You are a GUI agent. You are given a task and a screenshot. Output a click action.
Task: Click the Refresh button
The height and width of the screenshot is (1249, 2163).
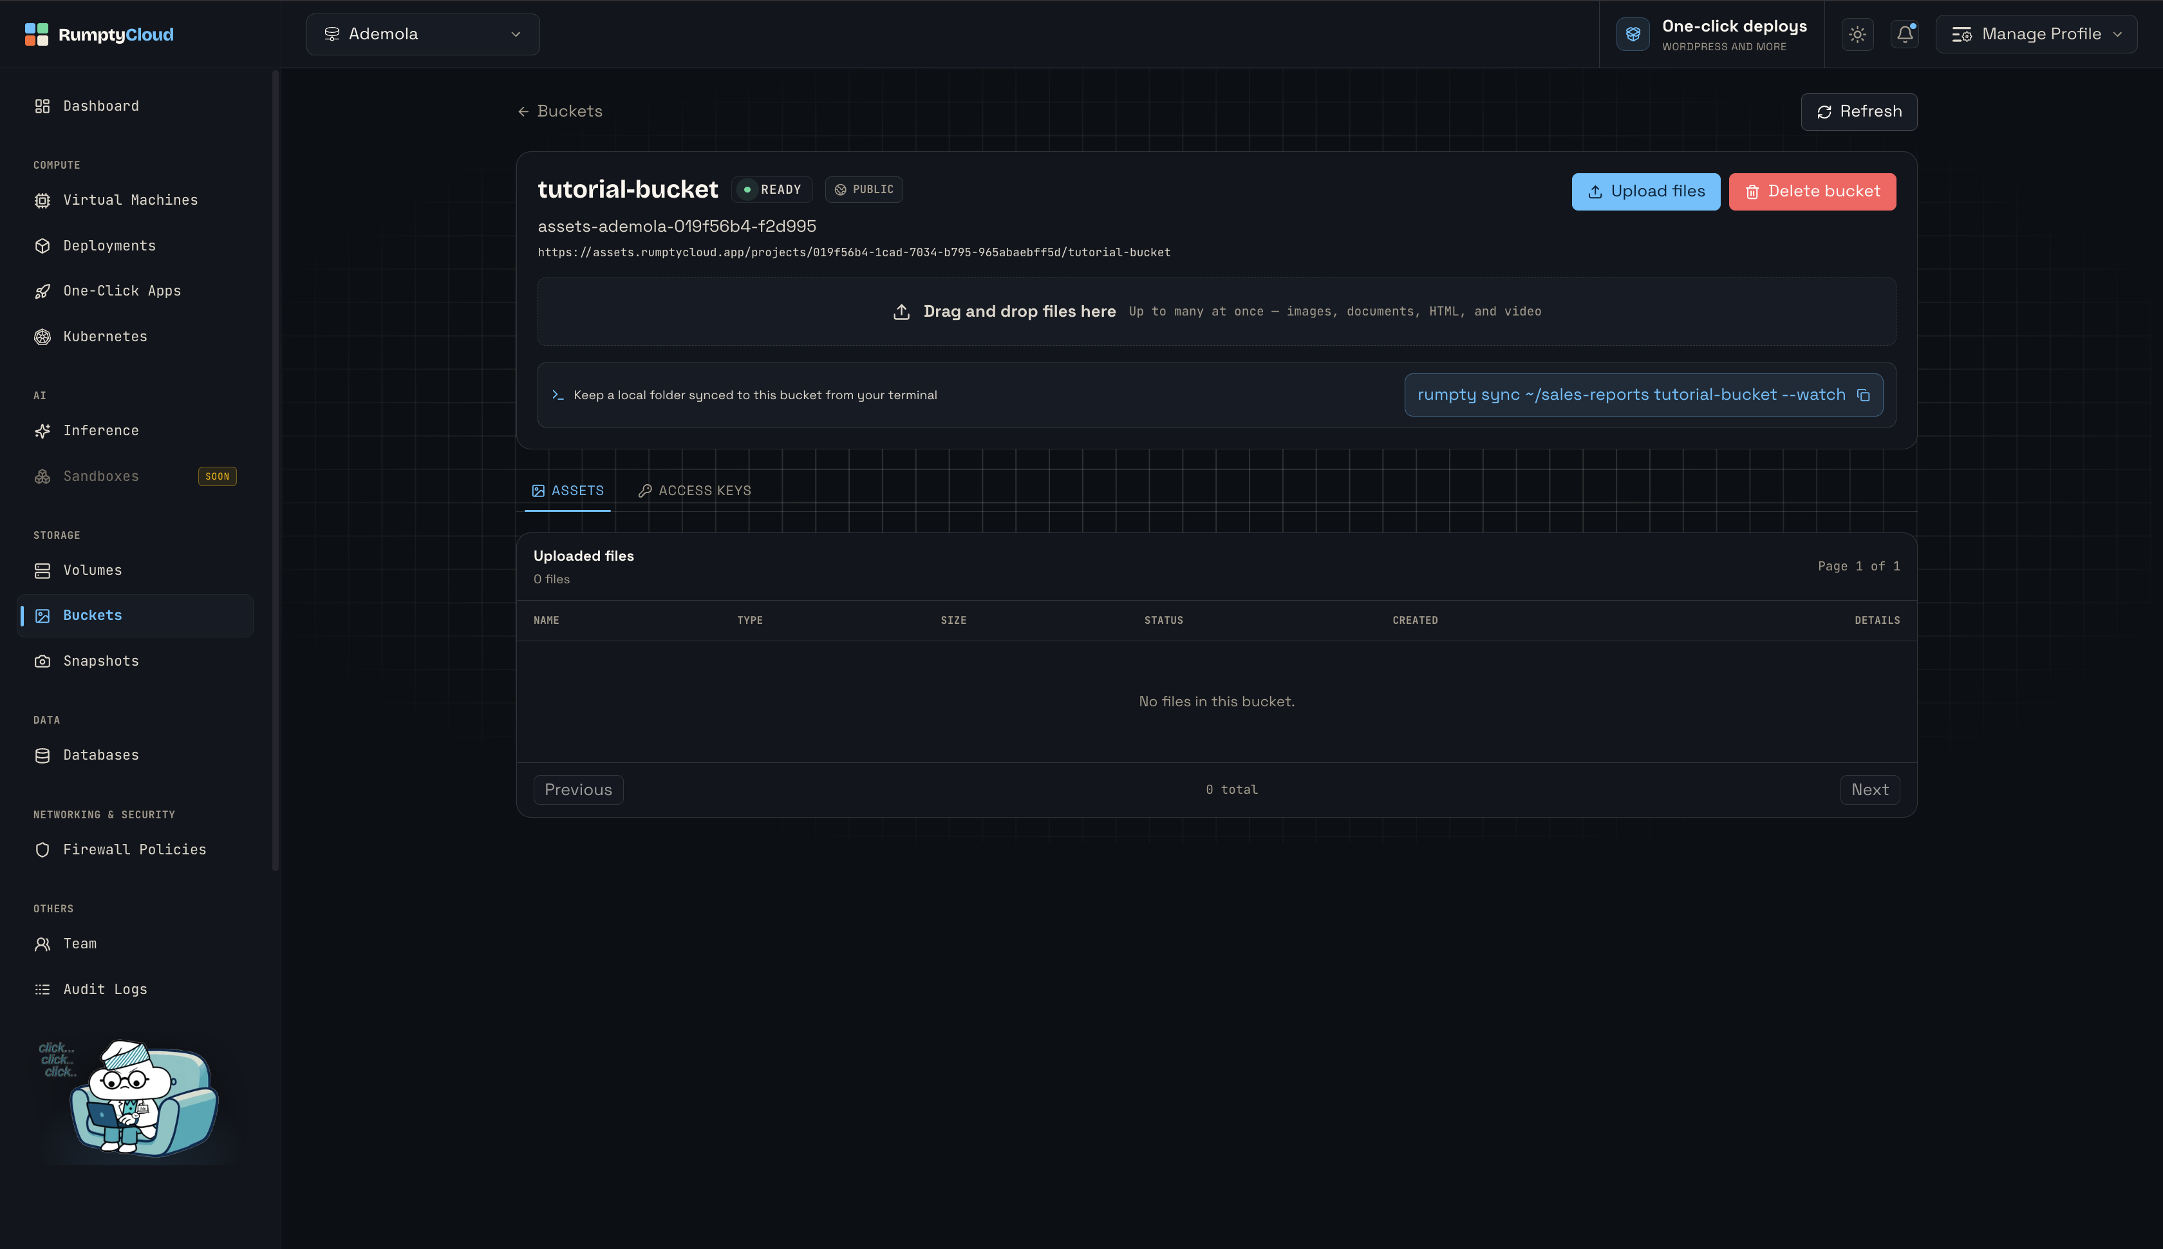[x=1859, y=111]
